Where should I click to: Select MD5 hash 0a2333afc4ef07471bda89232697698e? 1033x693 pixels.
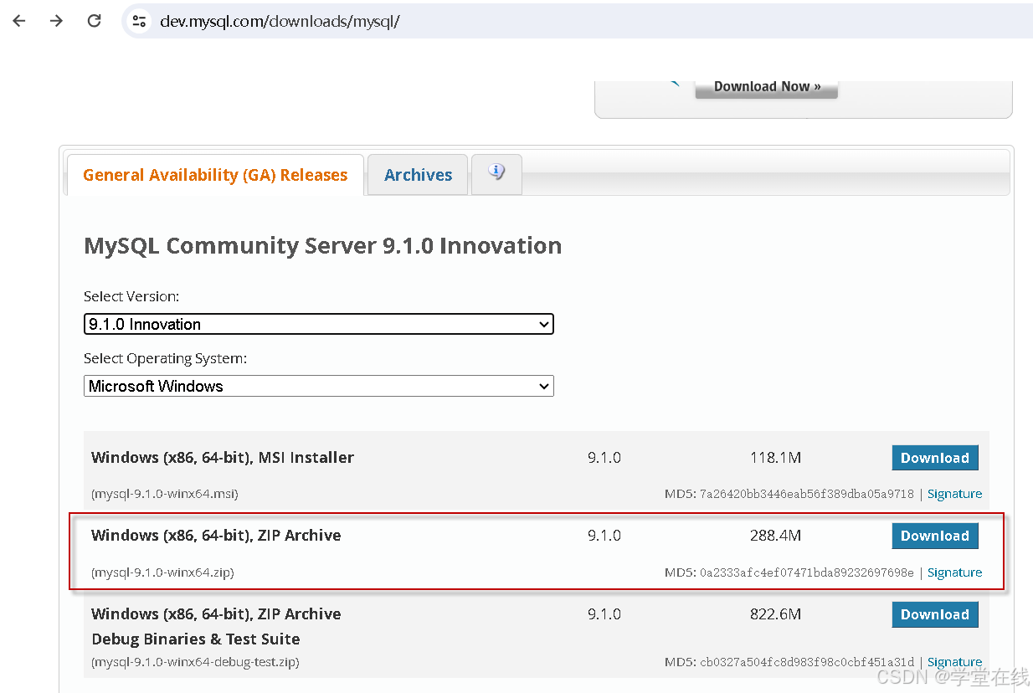pyautogui.click(x=807, y=572)
